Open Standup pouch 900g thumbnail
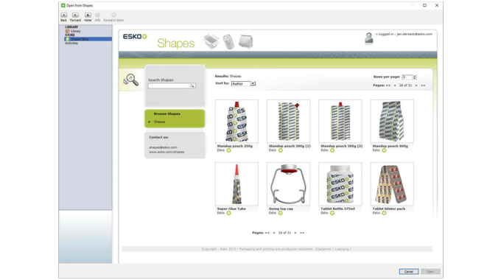The image size is (501, 280). tap(392, 121)
